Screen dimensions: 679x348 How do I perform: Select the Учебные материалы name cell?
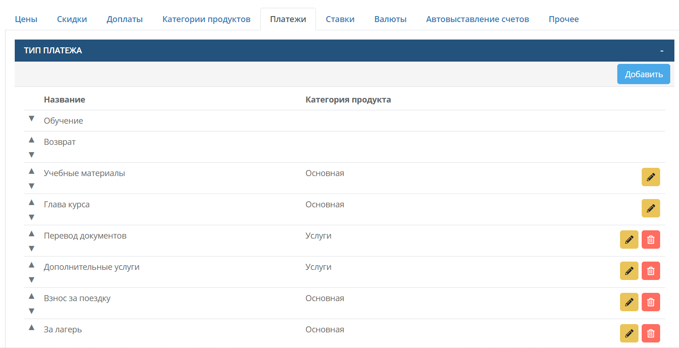tap(84, 173)
